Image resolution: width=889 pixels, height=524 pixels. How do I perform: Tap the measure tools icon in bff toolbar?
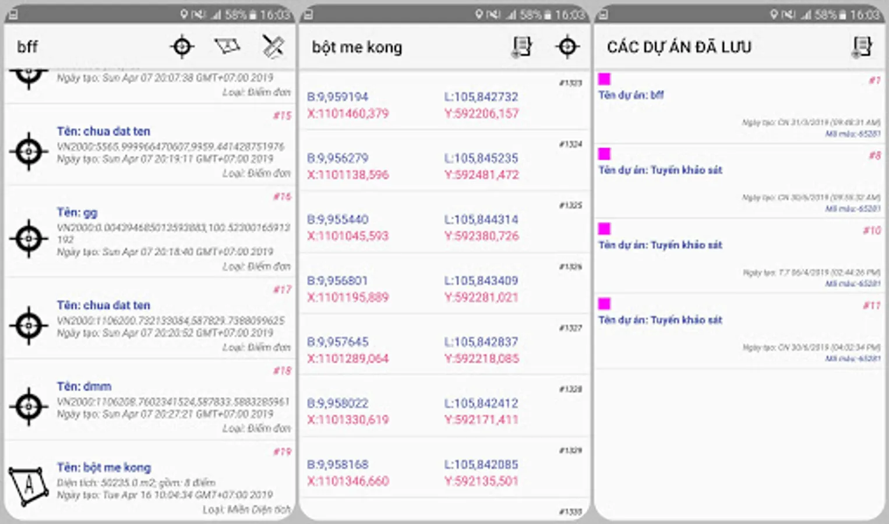[x=273, y=47]
